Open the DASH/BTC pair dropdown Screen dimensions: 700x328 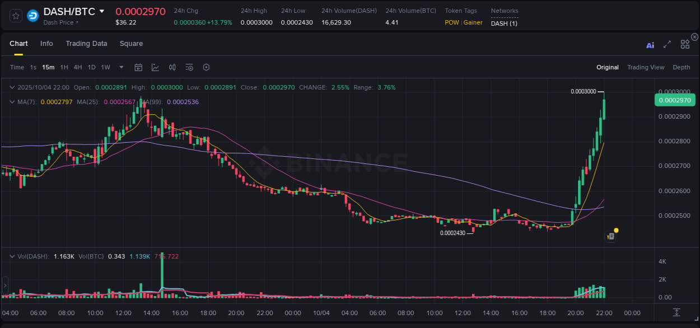pos(101,11)
